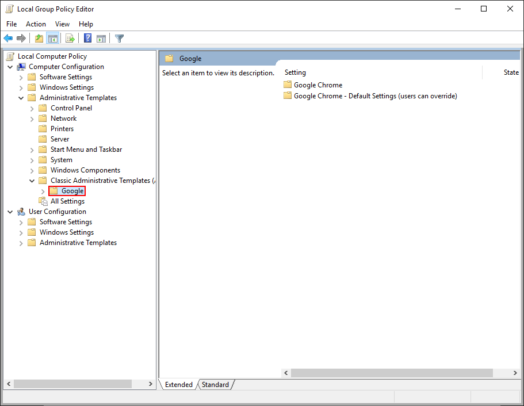Click the tree pane horizontal scrollbar thumb
The width and height of the screenshot is (524, 406).
click(x=72, y=384)
